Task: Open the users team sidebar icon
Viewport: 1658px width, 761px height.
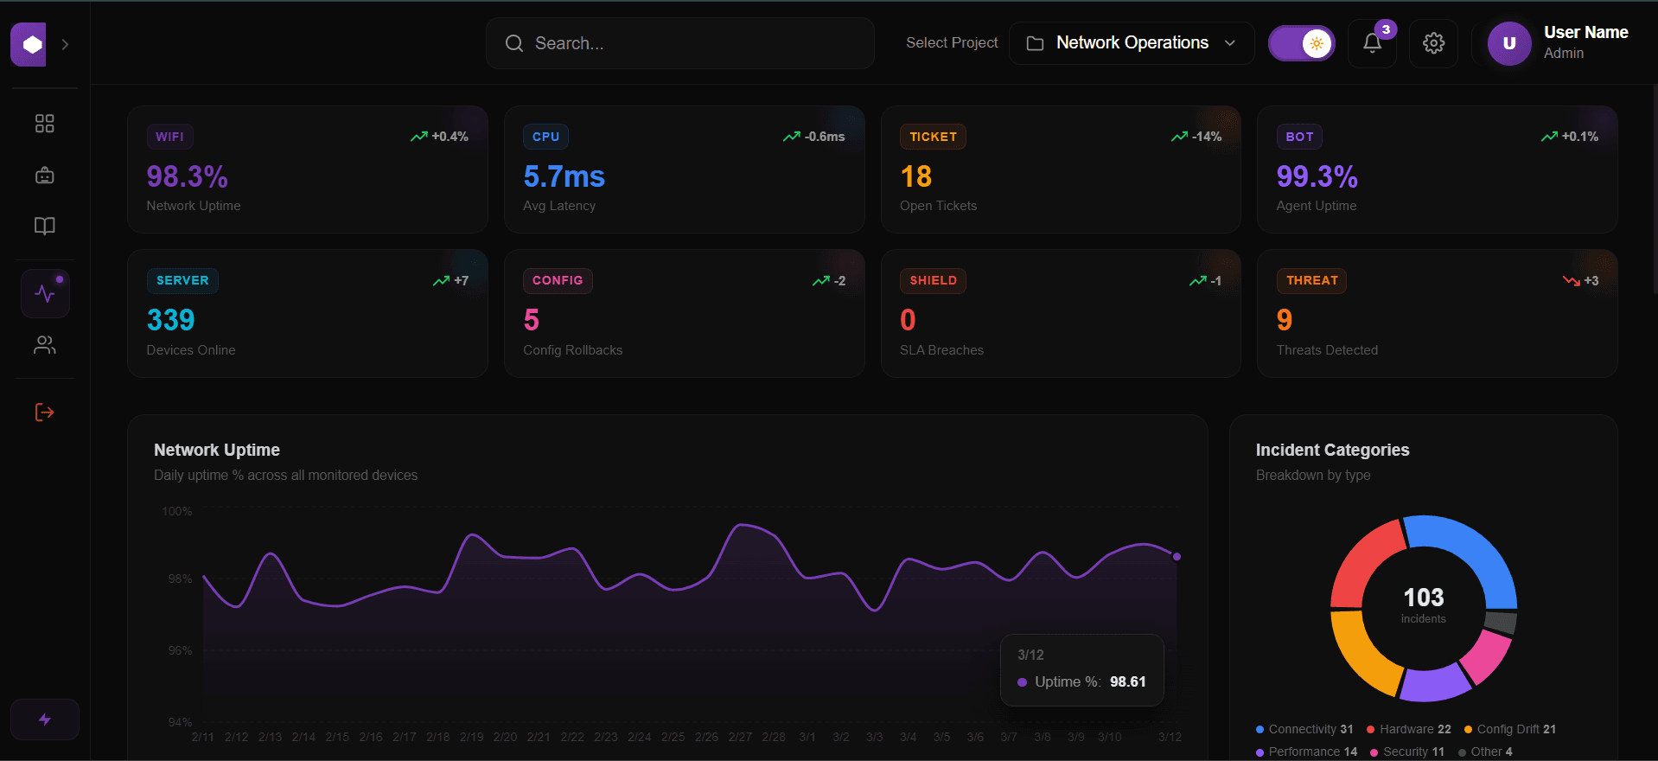Action: [45, 345]
